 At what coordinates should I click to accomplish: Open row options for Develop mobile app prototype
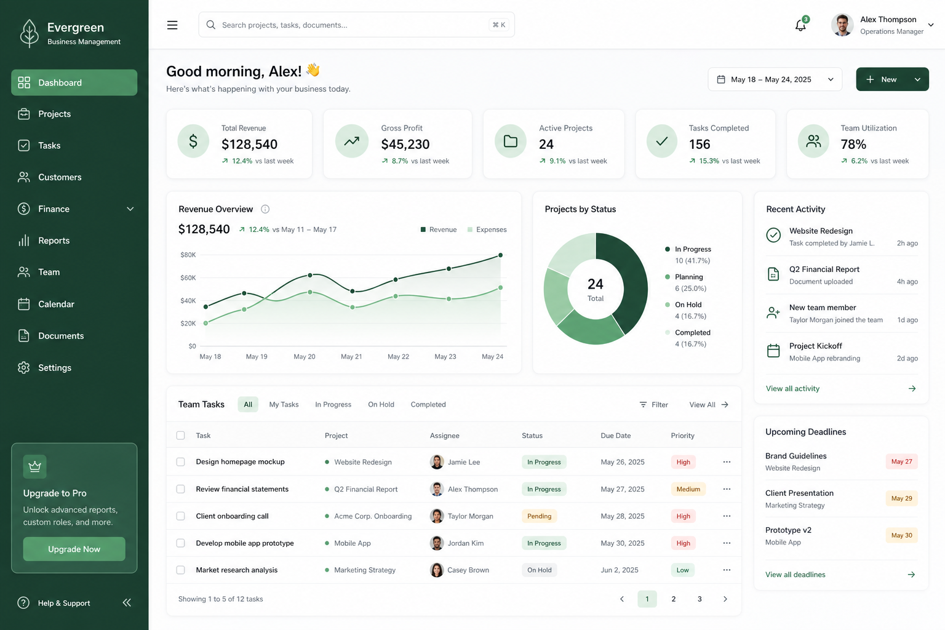pyautogui.click(x=727, y=543)
